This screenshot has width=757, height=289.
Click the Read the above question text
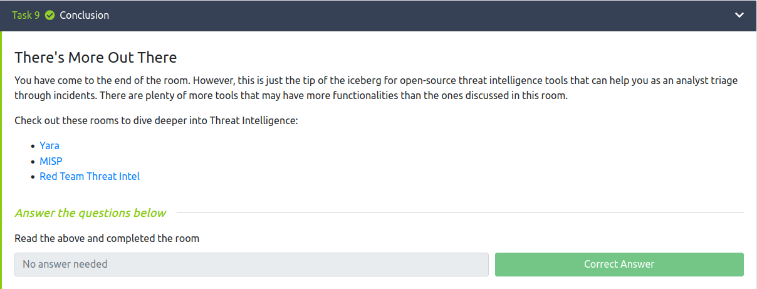107,238
